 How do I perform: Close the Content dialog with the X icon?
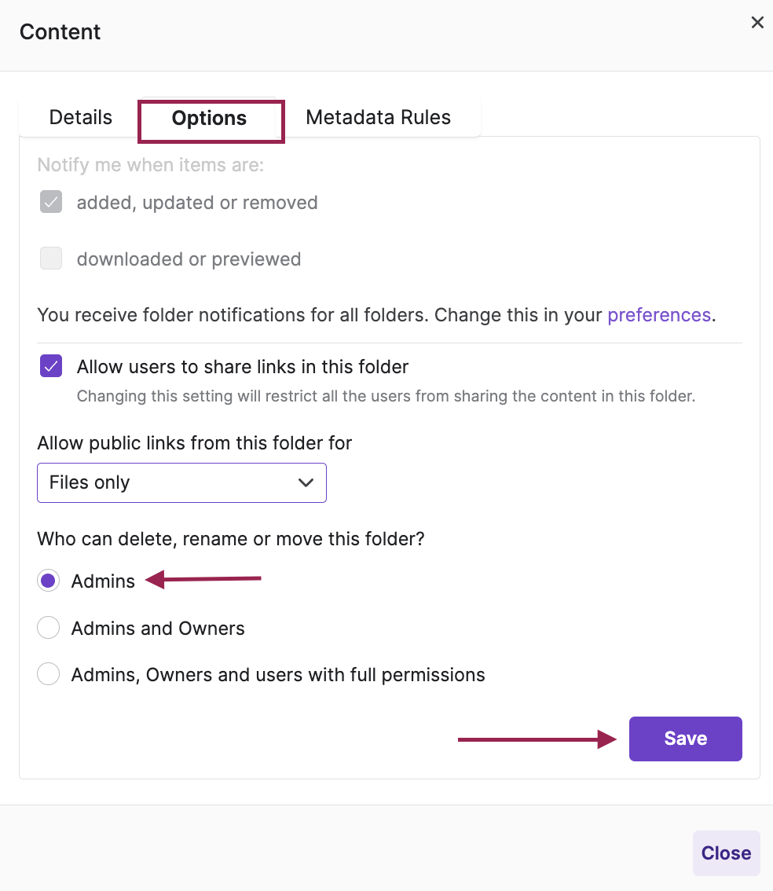tap(757, 23)
